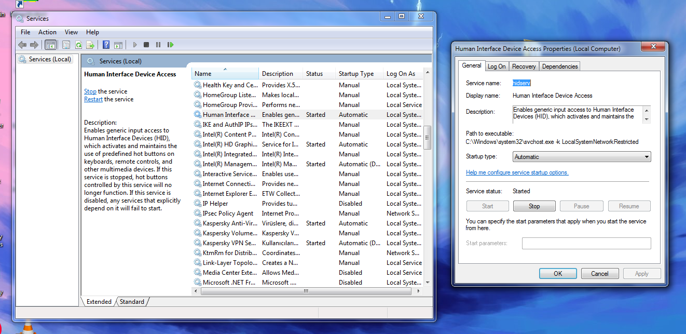This screenshot has width=686, height=334.
Task: Select the 'Kaspersky Anti-Vir...' service name
Action: tap(230, 223)
